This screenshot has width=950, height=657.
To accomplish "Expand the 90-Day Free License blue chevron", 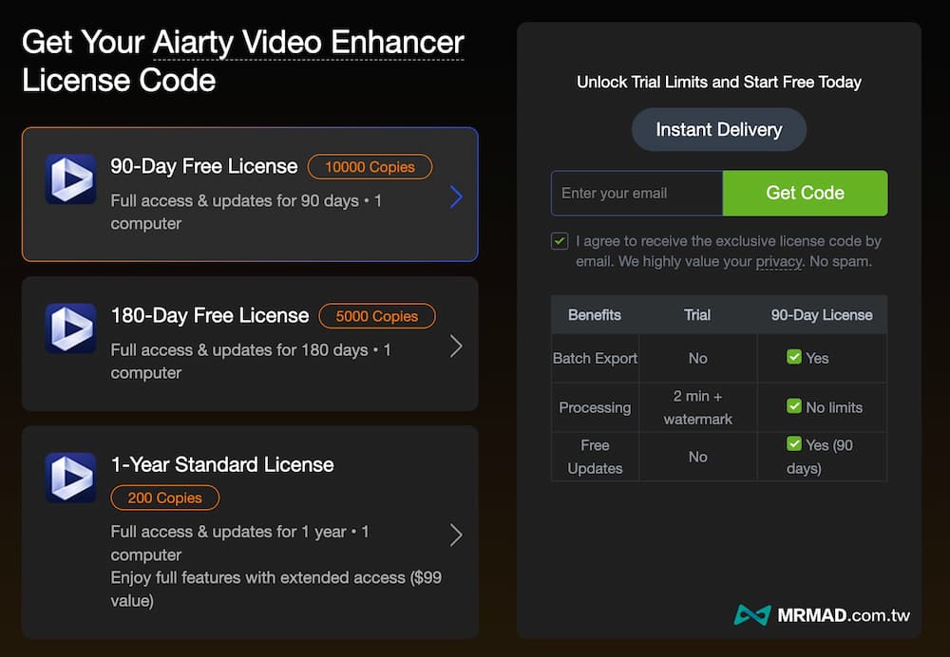I will [x=456, y=196].
